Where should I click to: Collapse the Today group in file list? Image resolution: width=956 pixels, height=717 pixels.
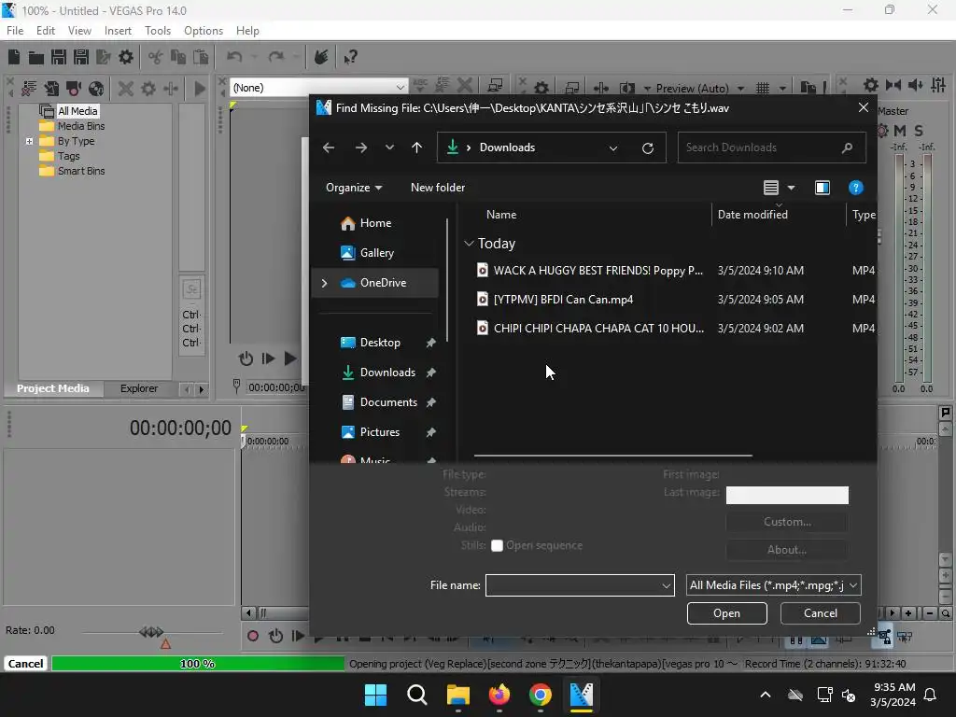(469, 244)
